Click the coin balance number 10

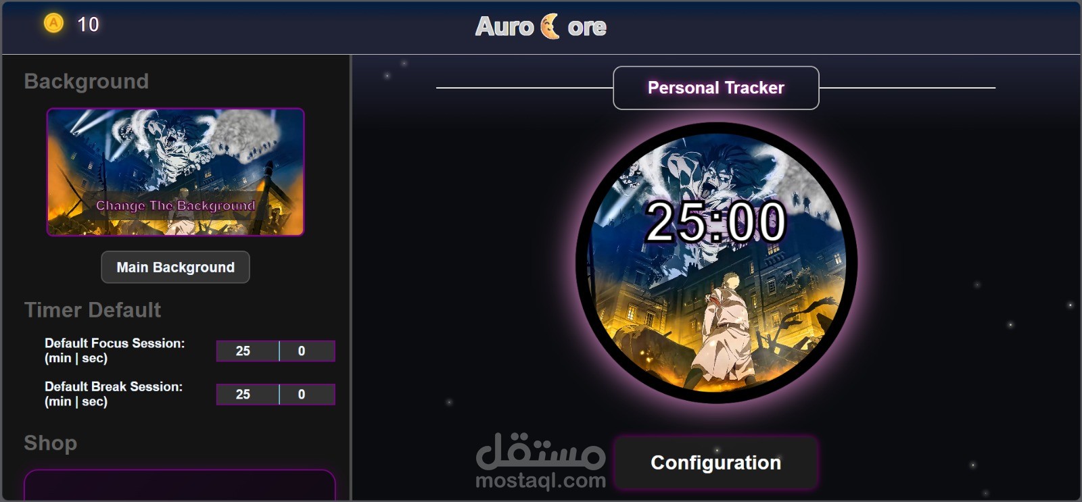pos(88,24)
